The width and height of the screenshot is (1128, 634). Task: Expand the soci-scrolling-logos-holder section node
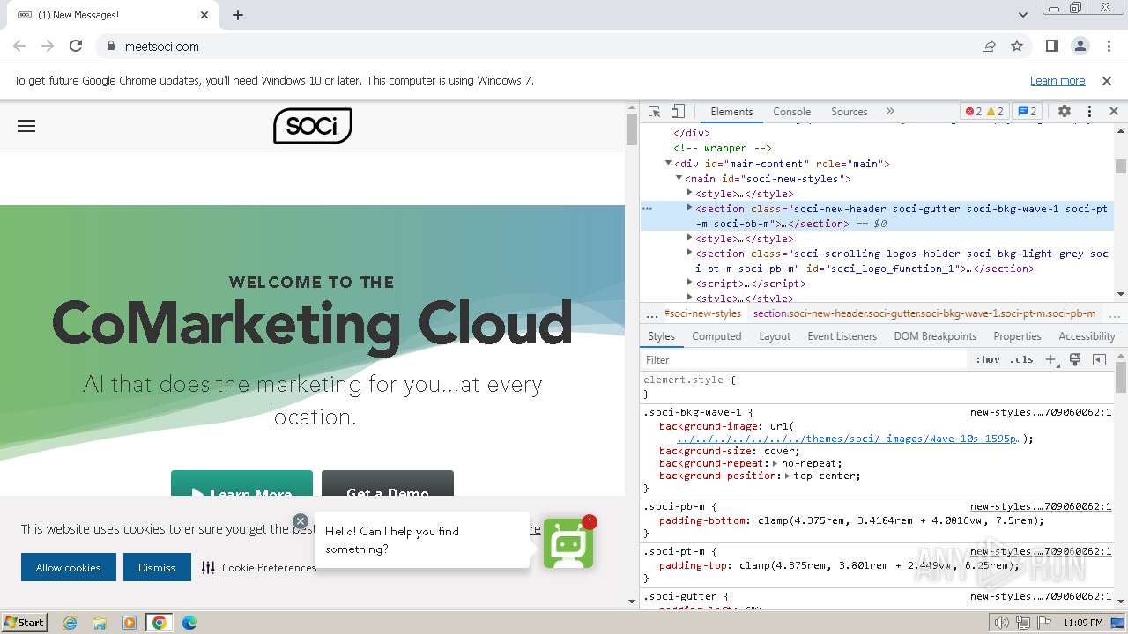point(690,253)
